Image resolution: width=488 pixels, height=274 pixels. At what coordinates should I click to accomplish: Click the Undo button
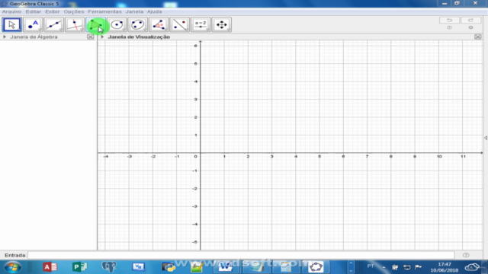tap(449, 21)
